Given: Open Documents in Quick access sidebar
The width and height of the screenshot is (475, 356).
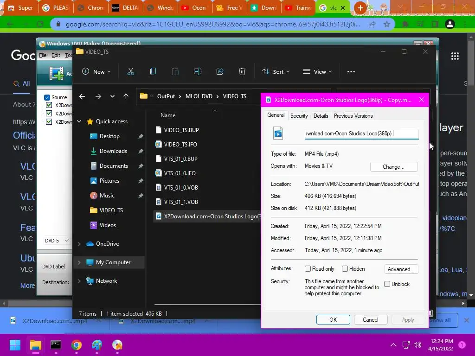Looking at the screenshot, I should pos(114,166).
